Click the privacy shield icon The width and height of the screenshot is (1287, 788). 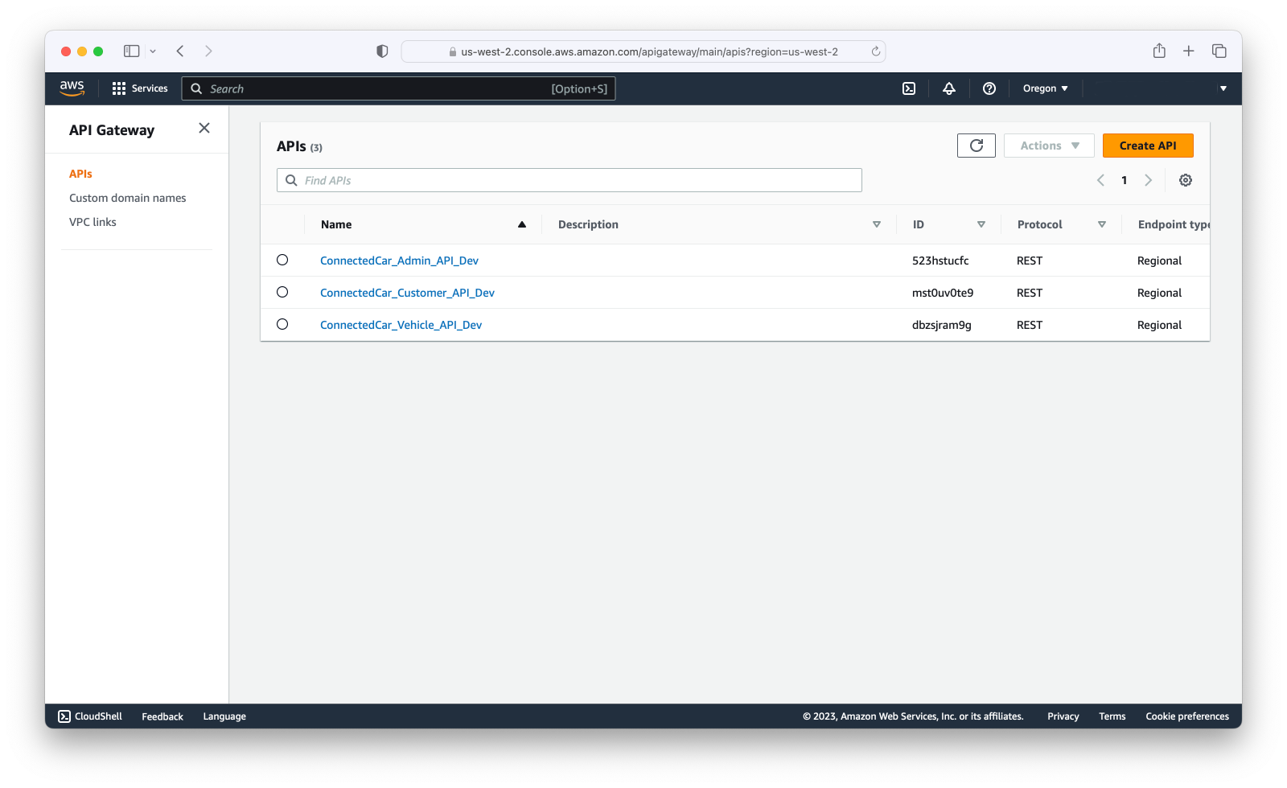(382, 51)
